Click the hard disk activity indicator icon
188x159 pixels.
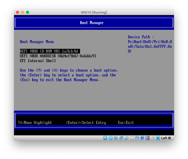[x=105, y=138]
